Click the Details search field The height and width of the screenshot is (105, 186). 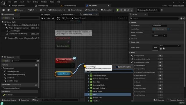[x=154, y=19]
